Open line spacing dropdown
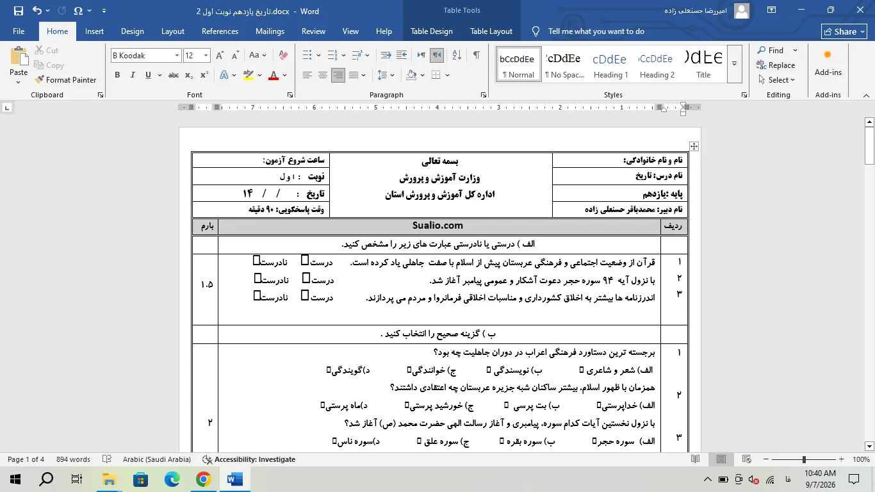Image resolution: width=875 pixels, height=492 pixels. pos(386,75)
